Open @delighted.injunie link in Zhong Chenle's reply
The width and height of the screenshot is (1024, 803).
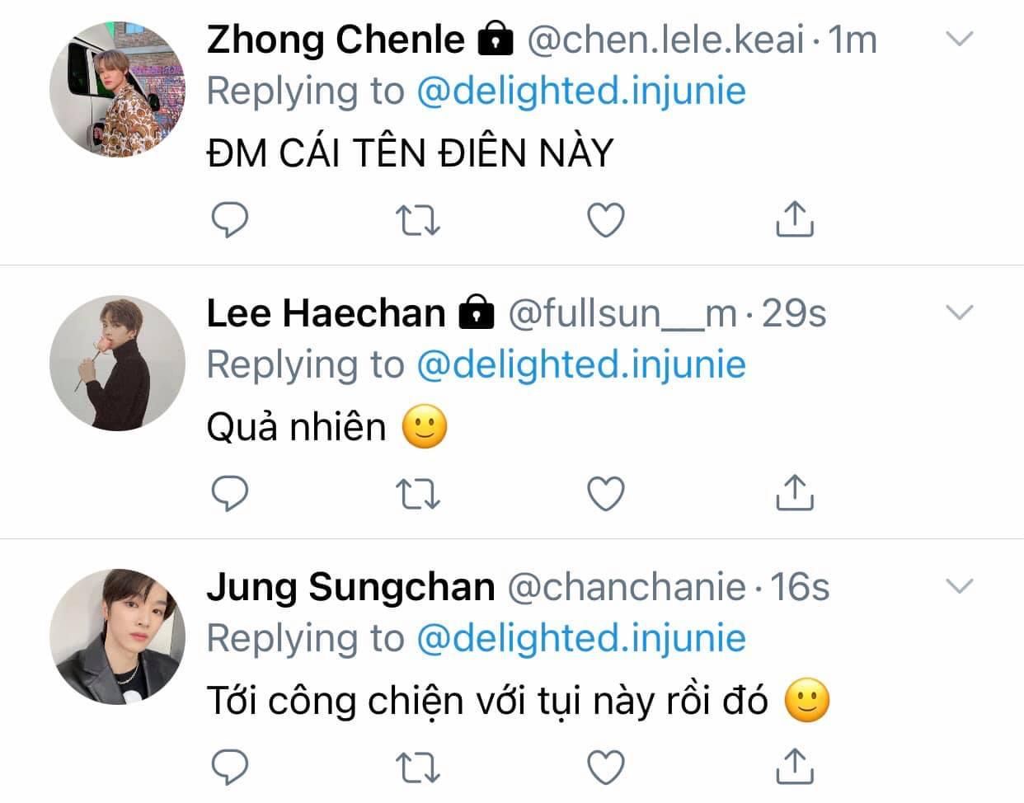click(580, 91)
